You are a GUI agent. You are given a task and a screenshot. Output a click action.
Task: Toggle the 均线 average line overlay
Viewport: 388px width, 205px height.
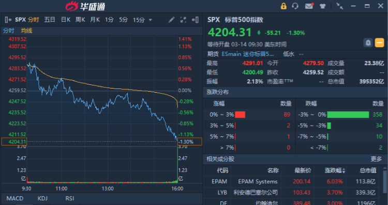point(26,31)
